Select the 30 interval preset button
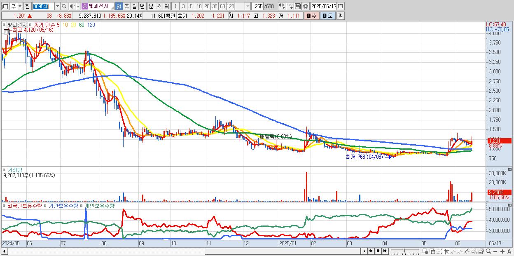514x256 pixels. tap(215, 6)
